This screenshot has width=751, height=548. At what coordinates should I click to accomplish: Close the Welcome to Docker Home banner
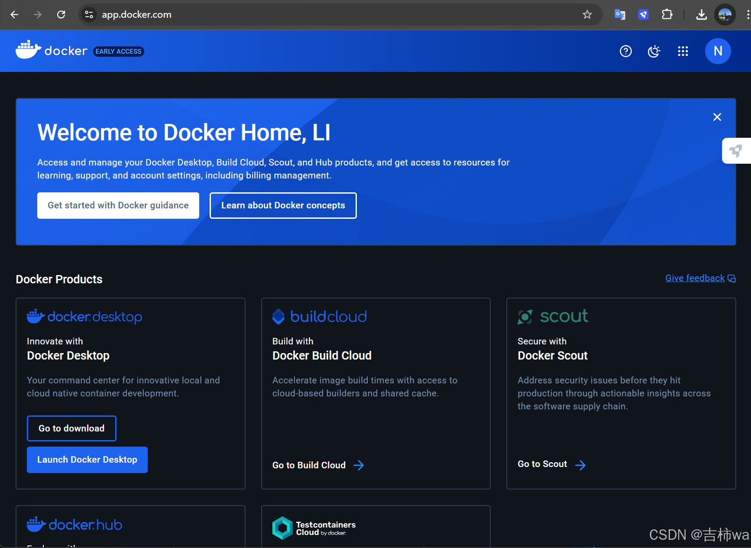(717, 117)
